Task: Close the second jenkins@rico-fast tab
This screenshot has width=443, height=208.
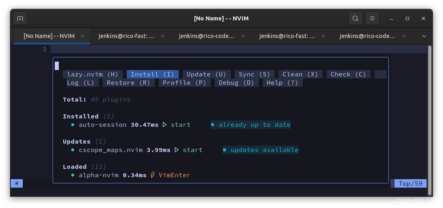Action: (323, 36)
